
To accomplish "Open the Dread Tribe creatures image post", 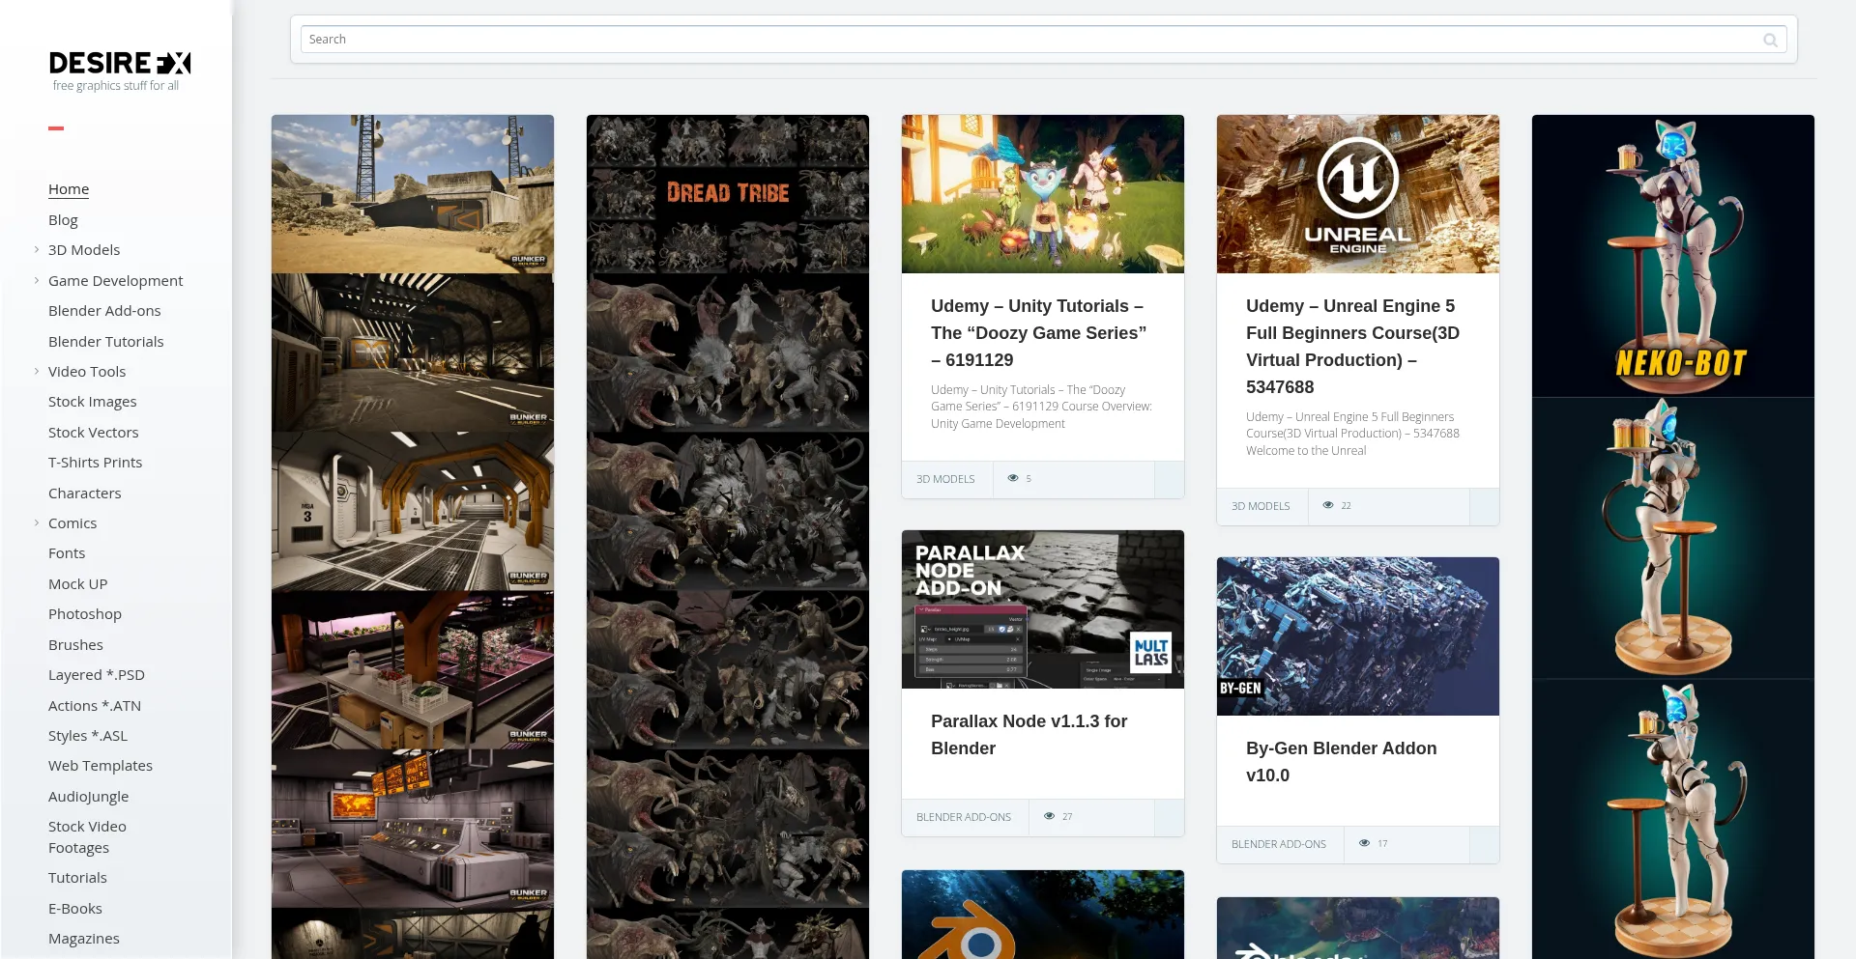I will [x=728, y=537].
